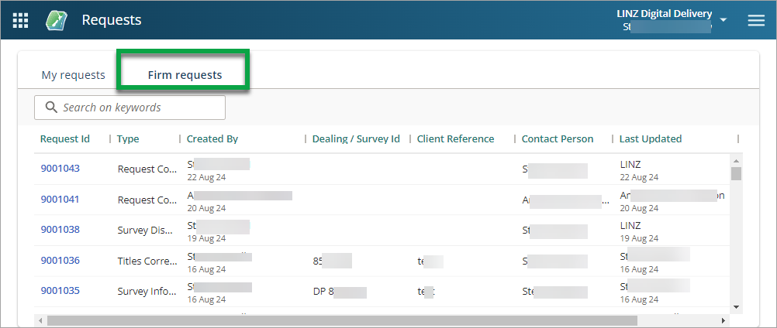Screen dimensions: 777x328
Task: Sort by Last Updated column header
Action: click(x=650, y=139)
